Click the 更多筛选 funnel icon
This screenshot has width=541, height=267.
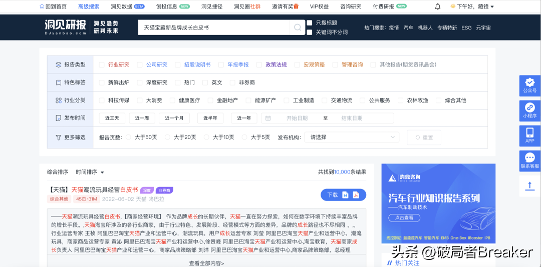(58, 137)
